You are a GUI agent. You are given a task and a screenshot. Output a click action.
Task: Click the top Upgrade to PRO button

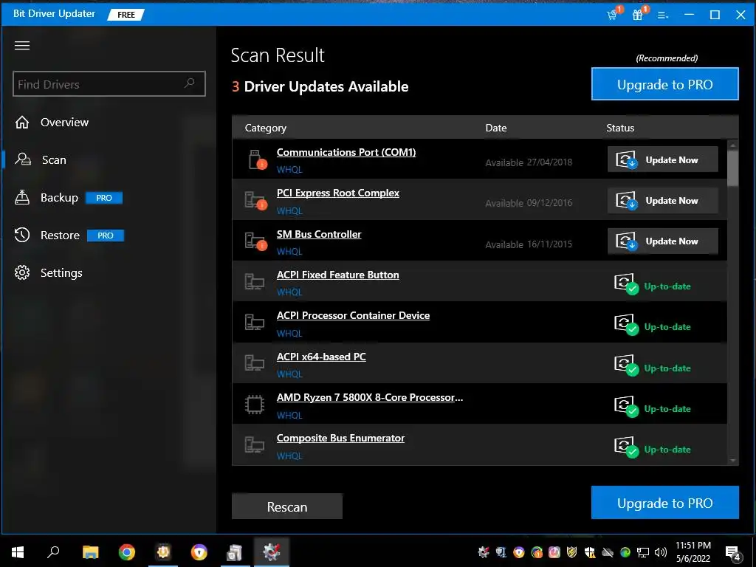pos(665,84)
